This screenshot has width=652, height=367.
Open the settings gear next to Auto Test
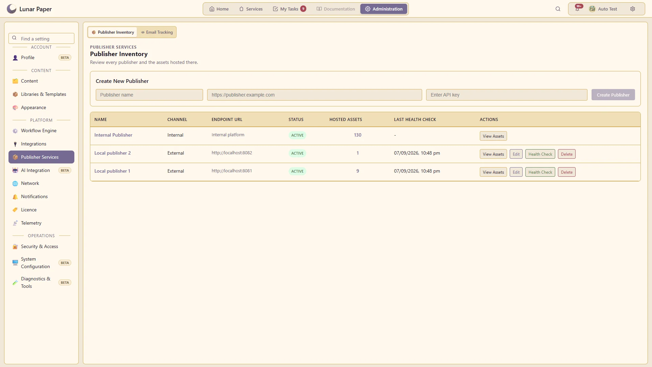pos(633,9)
